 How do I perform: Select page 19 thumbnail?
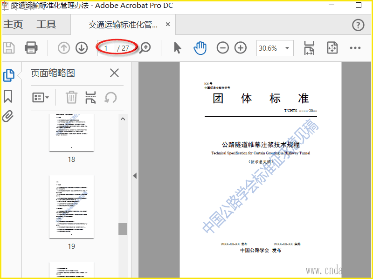(x=71, y=206)
